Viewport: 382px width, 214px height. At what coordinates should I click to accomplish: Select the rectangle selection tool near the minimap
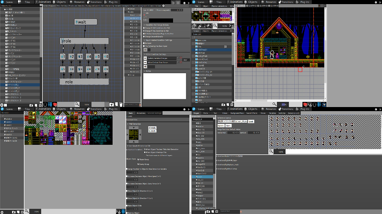pyautogui.click(x=203, y=26)
